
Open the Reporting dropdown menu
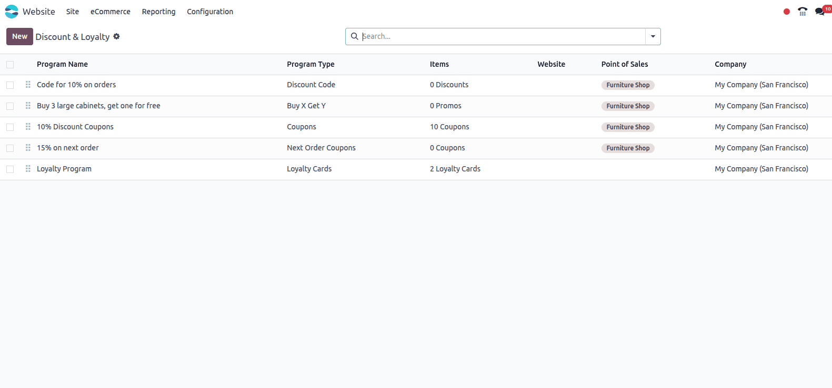pyautogui.click(x=158, y=12)
